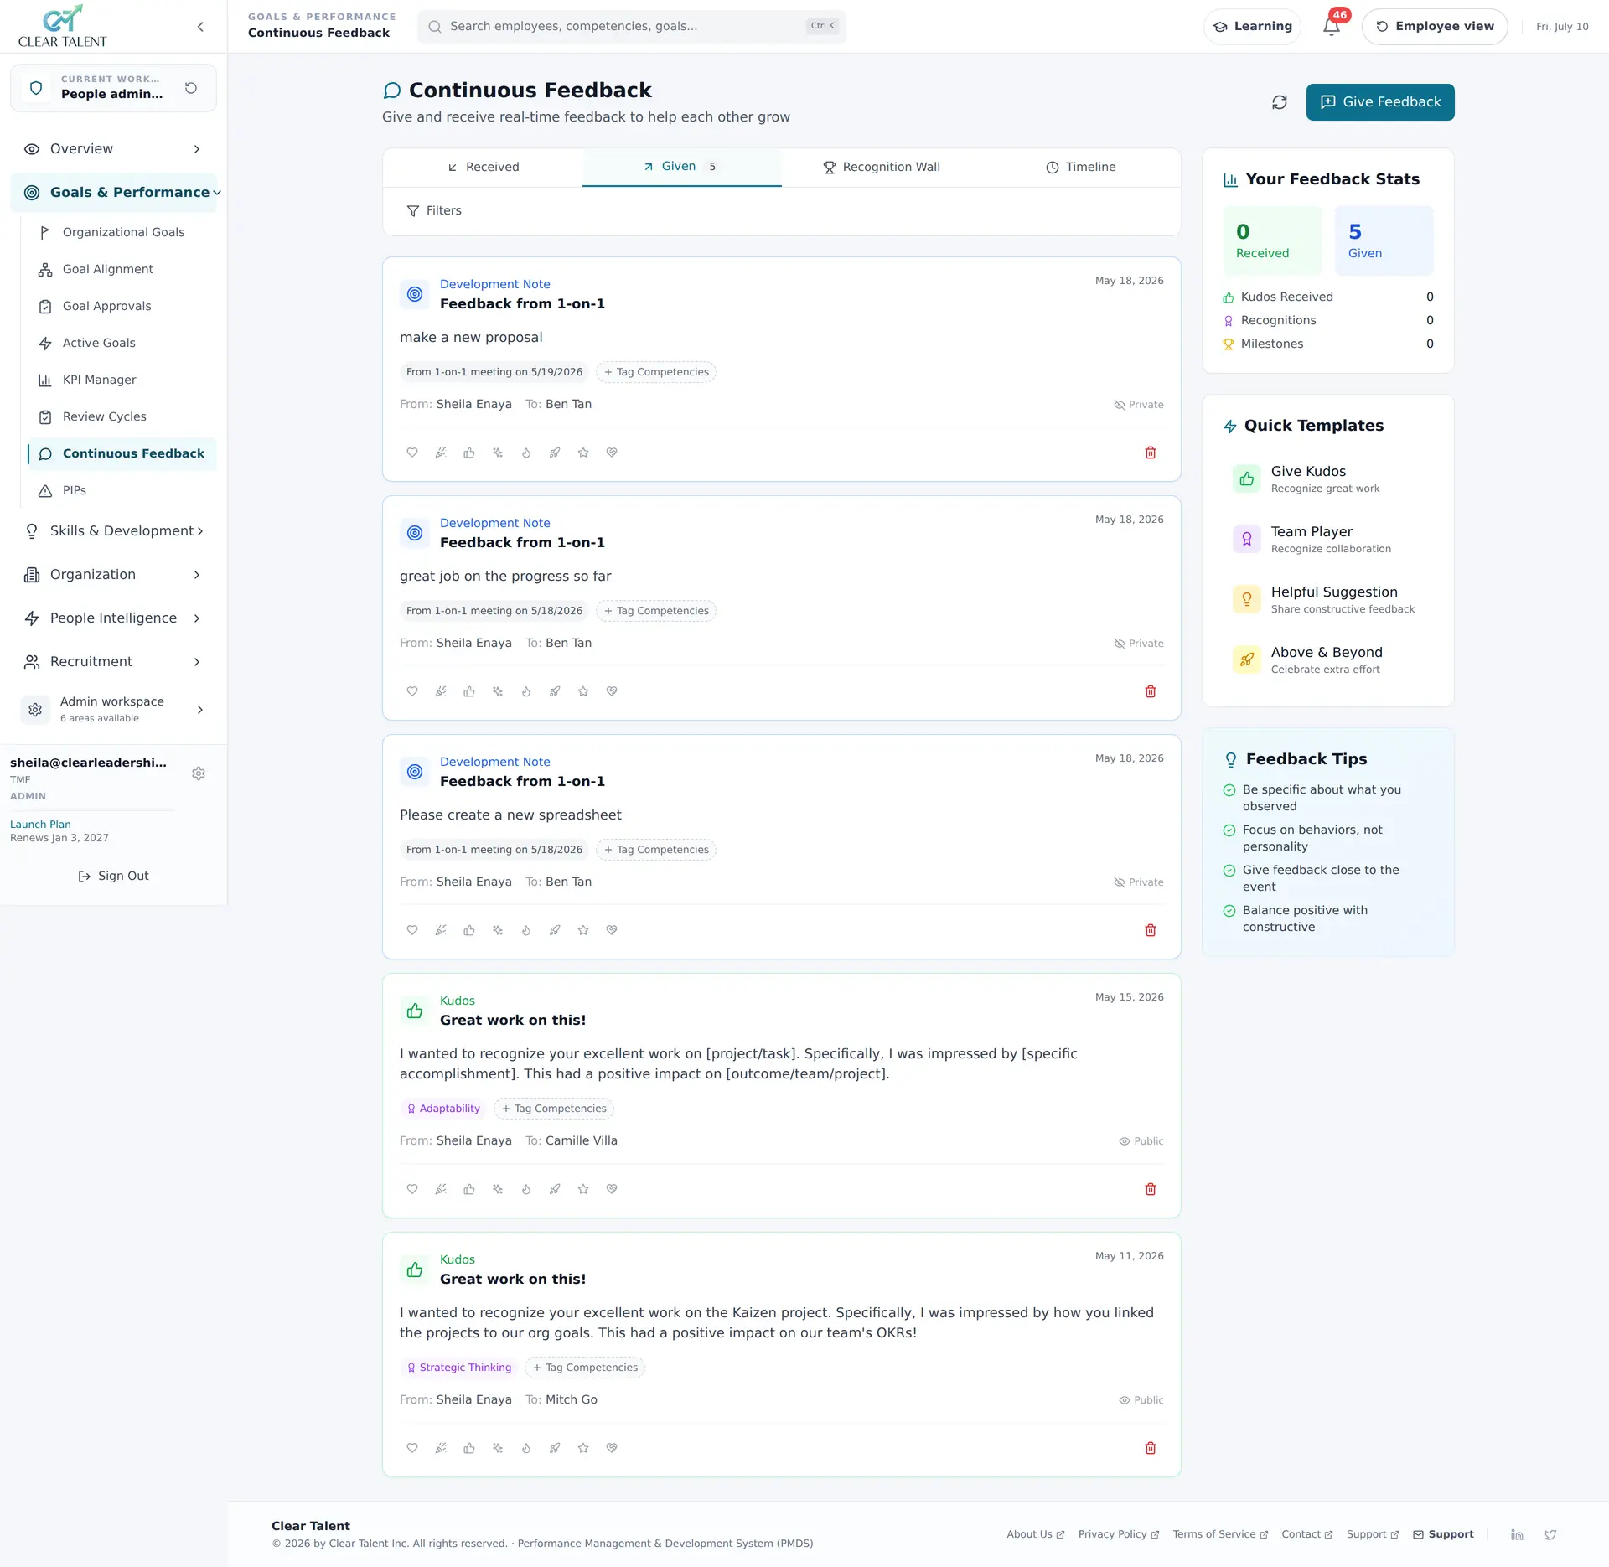Image resolution: width=1609 pixels, height=1567 pixels.
Task: Click the Above & Beyond rocket template icon
Action: click(x=1247, y=659)
